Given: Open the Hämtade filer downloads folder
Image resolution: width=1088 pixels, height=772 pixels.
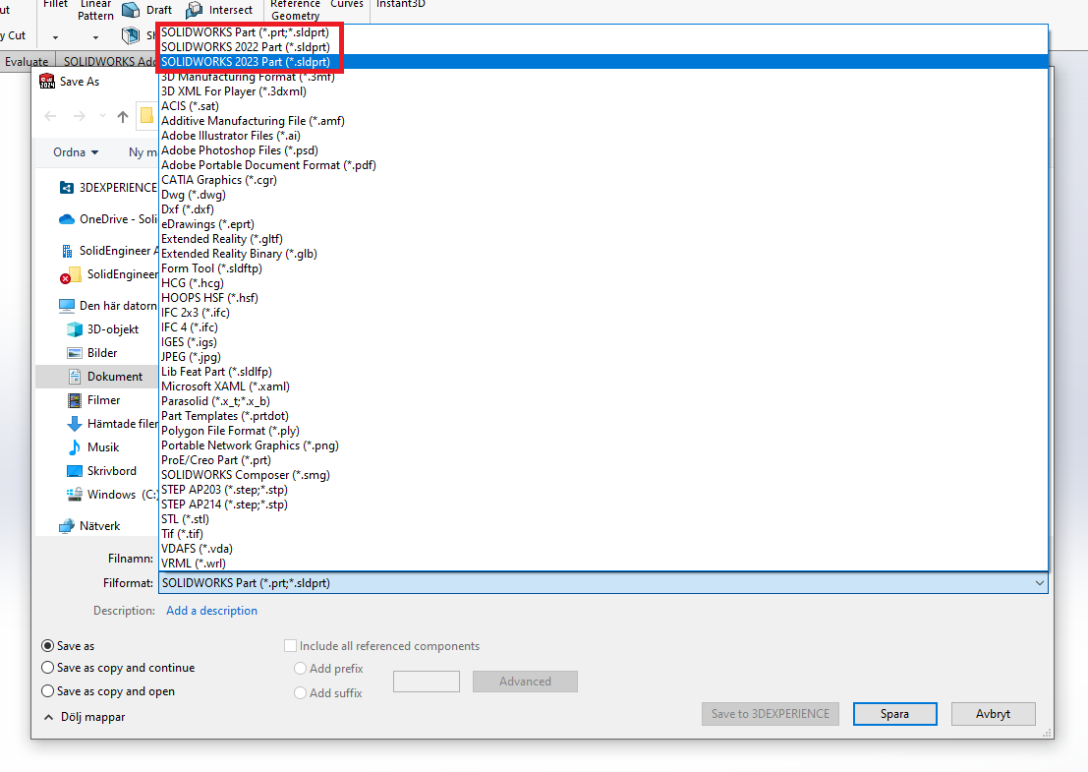Looking at the screenshot, I should 75,424.
